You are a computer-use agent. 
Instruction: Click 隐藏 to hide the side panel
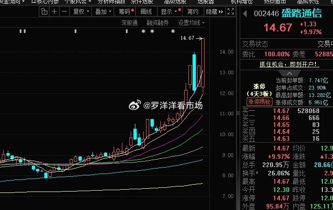pyautogui.click(x=214, y=12)
